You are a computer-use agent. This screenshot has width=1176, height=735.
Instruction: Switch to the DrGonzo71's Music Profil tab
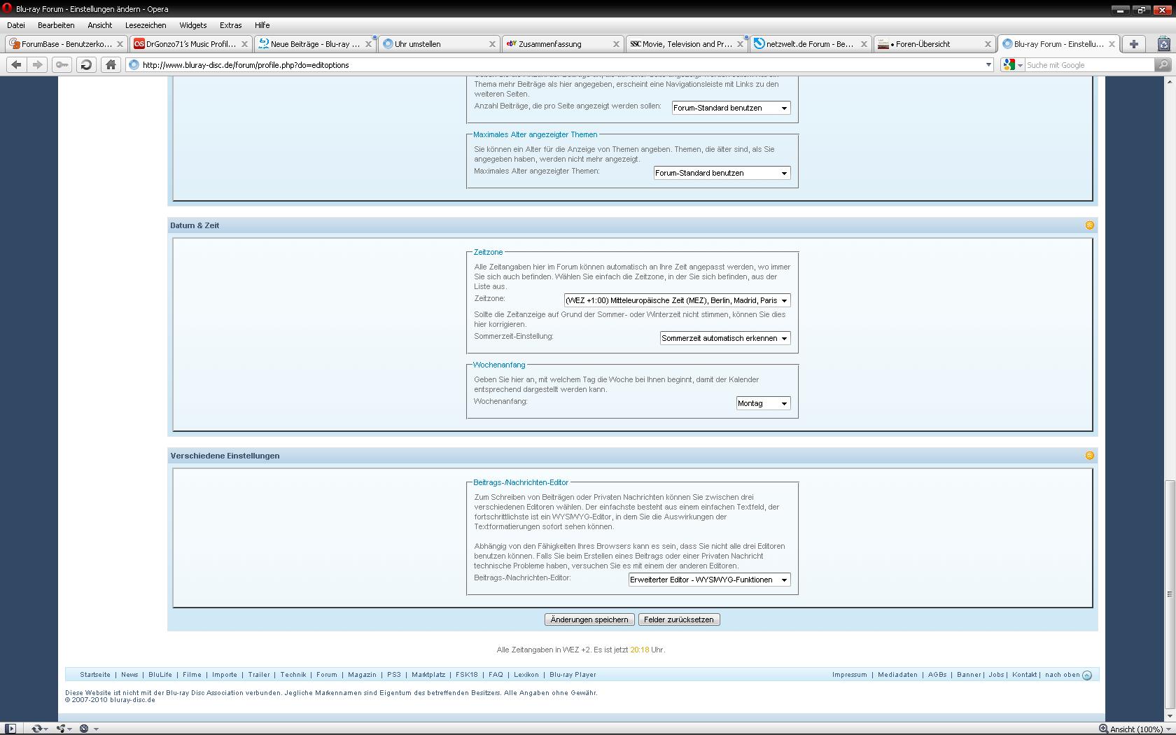[x=190, y=43]
